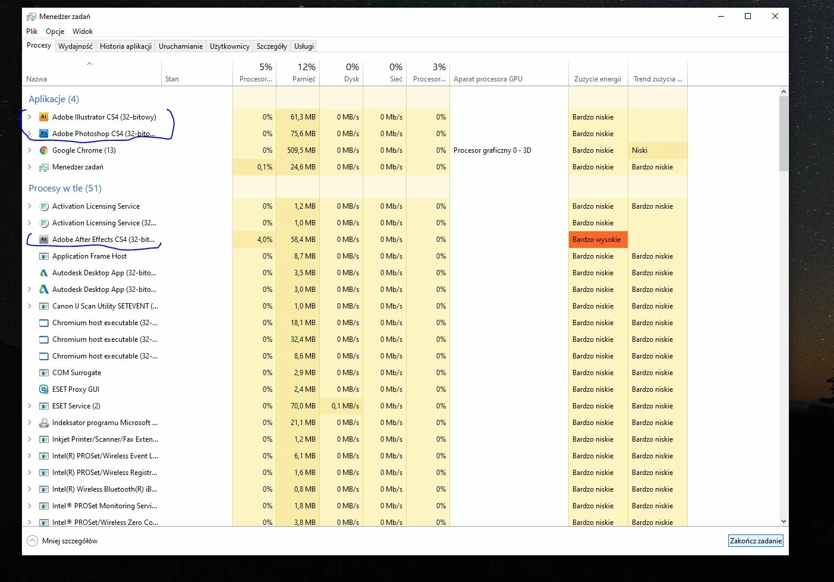834x582 pixels.
Task: Click the Canon IJ Scan Utility icon
Action: (43, 306)
